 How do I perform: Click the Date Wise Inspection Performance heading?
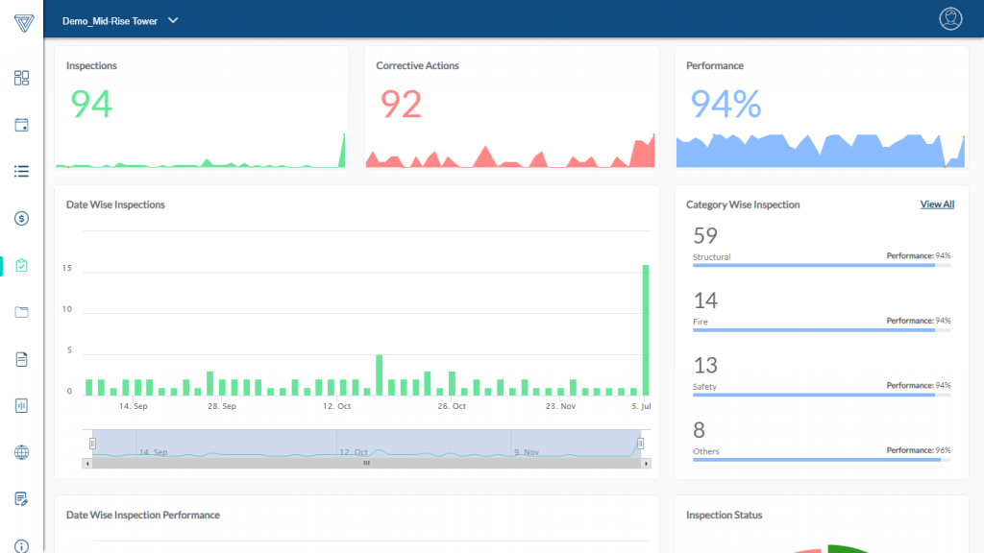click(143, 515)
